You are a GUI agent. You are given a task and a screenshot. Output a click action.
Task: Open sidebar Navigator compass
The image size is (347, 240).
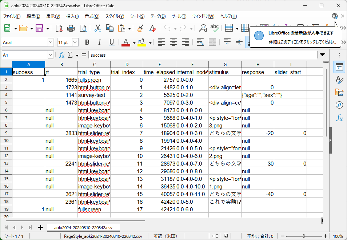click(339, 105)
